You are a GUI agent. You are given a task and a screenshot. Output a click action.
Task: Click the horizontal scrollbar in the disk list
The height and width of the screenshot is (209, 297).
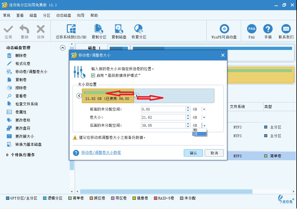tap(166, 191)
